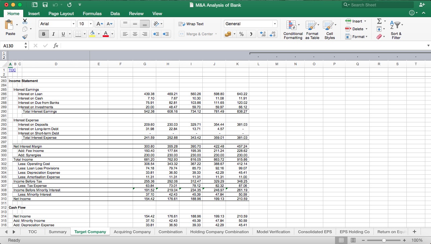431x244 pixels.
Task: Open Conditional Formatting options
Action: coord(293,30)
